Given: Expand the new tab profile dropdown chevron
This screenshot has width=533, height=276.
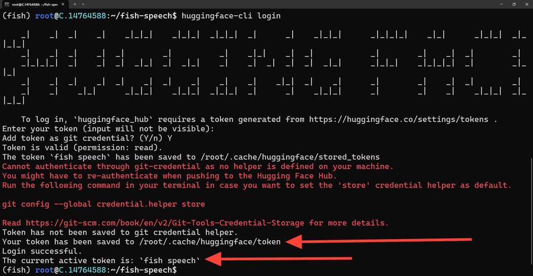Looking at the screenshot, I should click(83, 4).
